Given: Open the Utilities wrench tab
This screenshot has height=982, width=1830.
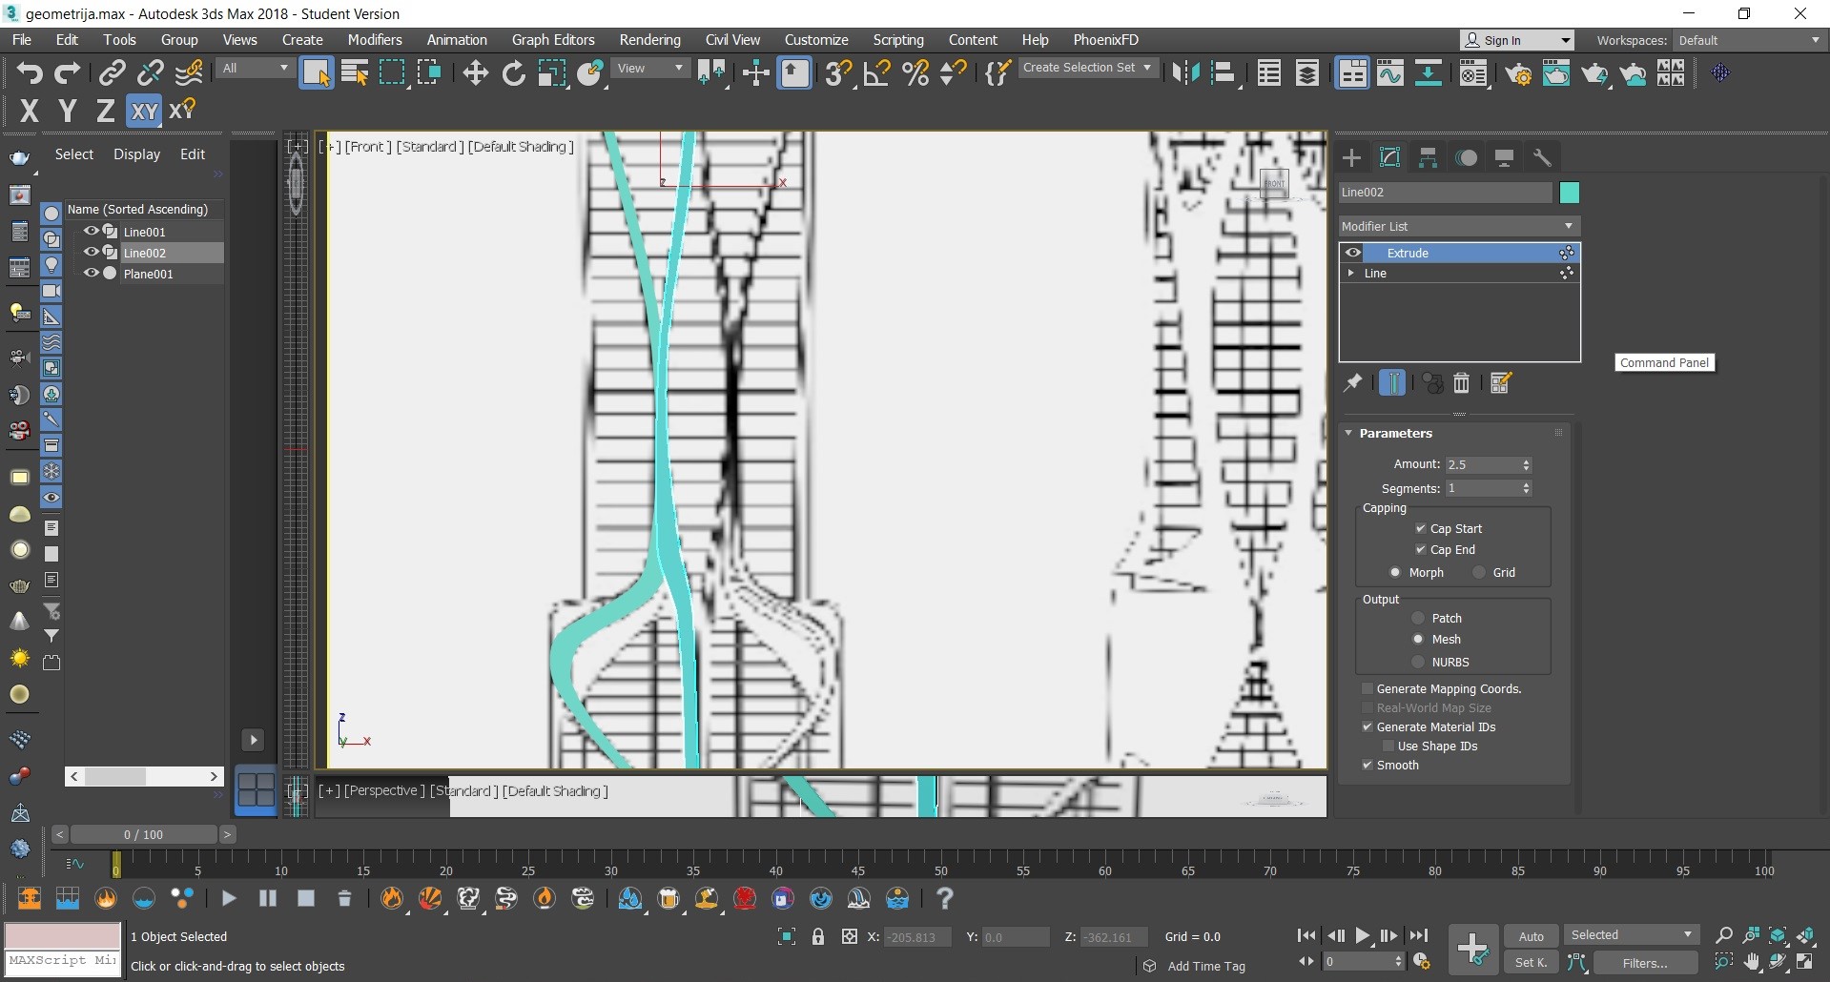Looking at the screenshot, I should 1542,158.
